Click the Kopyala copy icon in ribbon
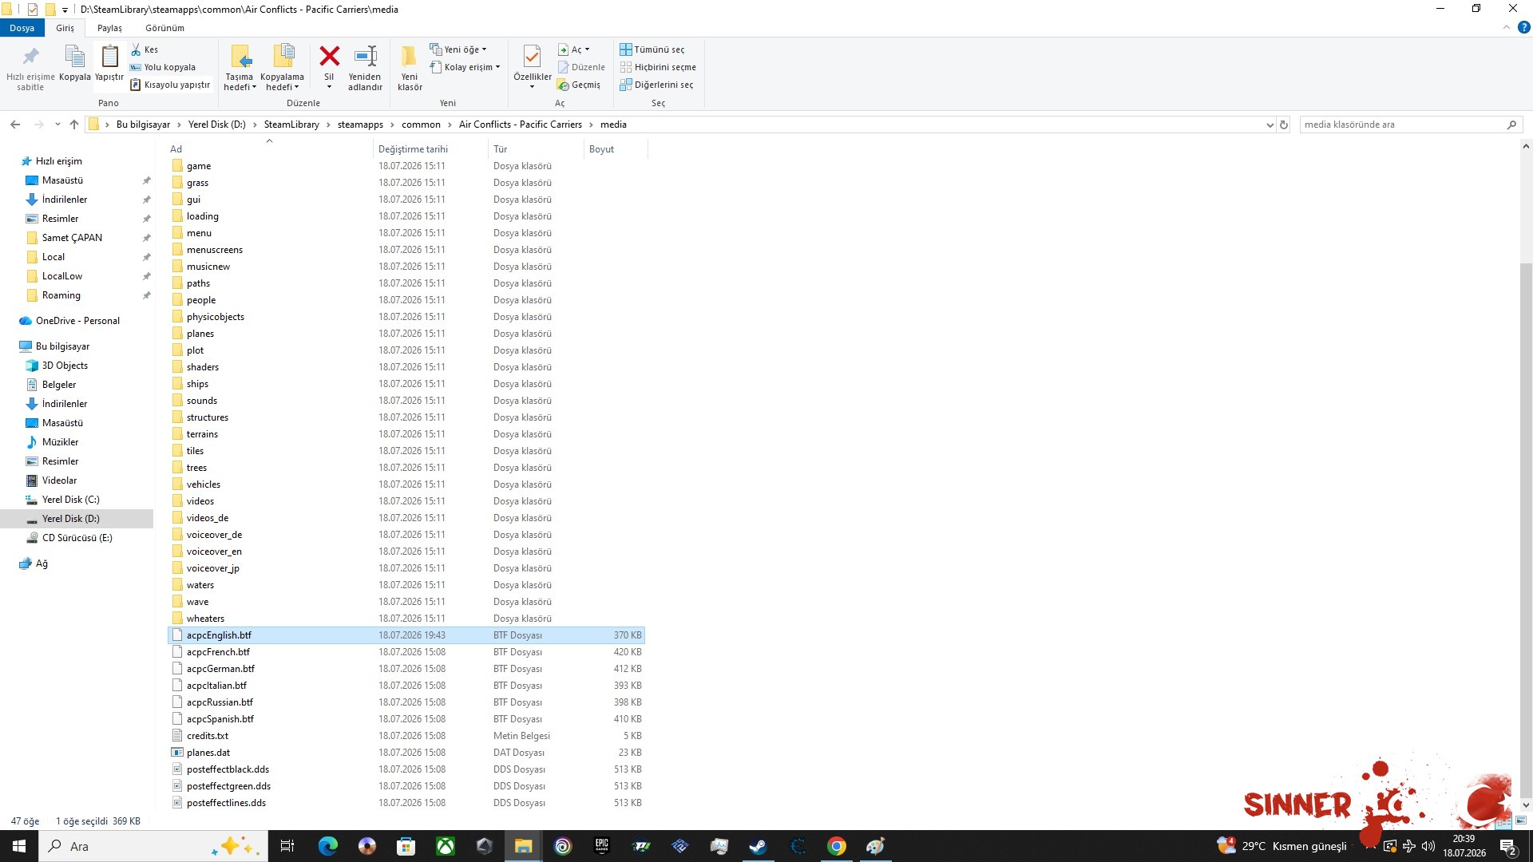1533x862 pixels. pos(74,57)
